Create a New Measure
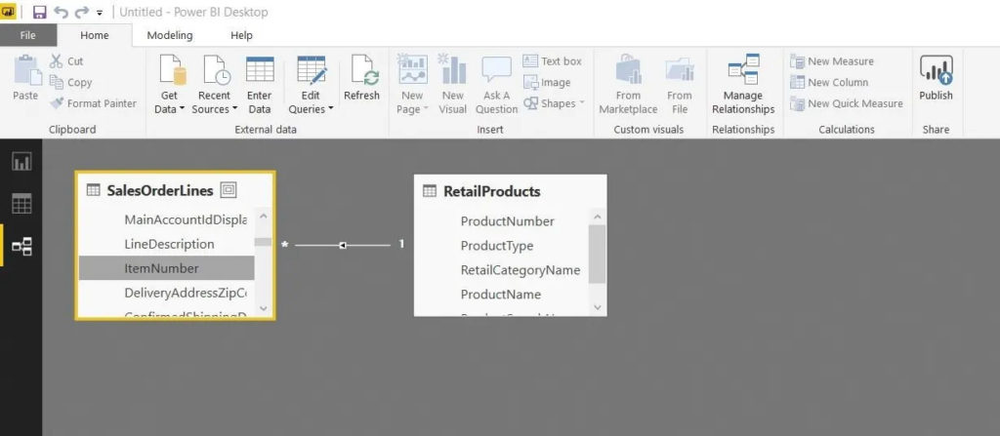The height and width of the screenshot is (436, 1000). [832, 61]
